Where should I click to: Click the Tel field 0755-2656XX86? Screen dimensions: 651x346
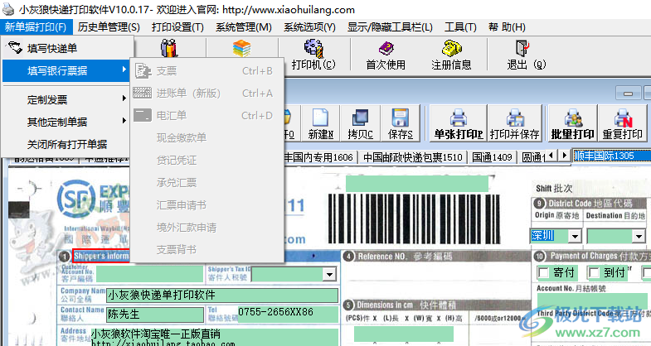click(287, 315)
